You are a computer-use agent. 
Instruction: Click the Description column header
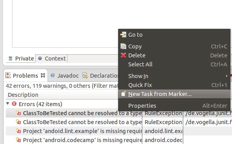[x=23, y=95]
